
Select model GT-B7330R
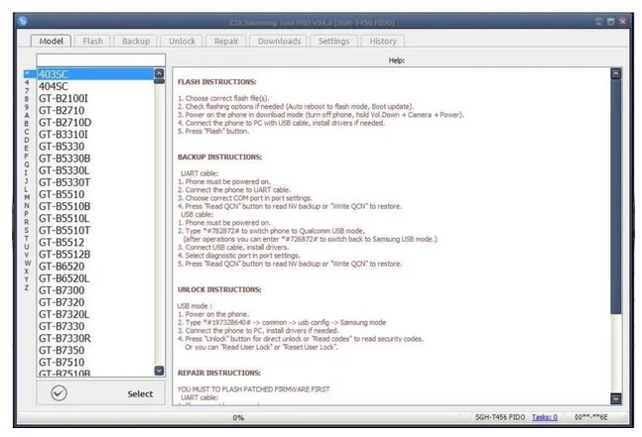click(96, 338)
